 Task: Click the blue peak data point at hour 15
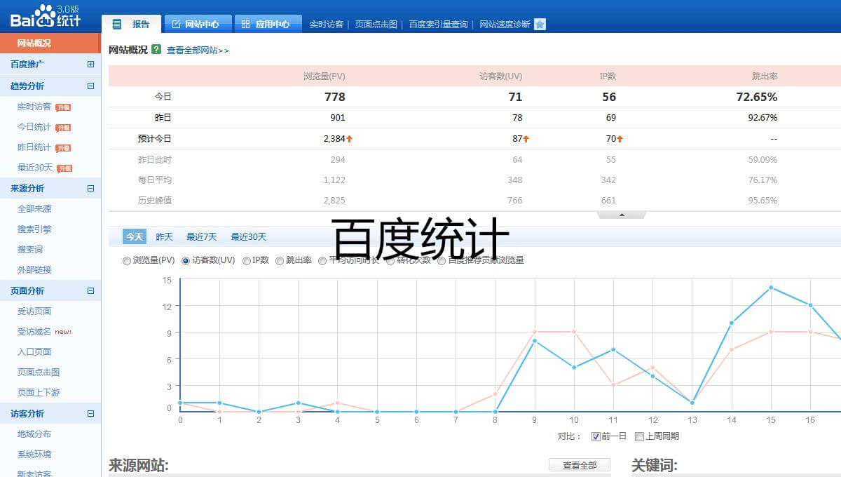[x=771, y=288]
